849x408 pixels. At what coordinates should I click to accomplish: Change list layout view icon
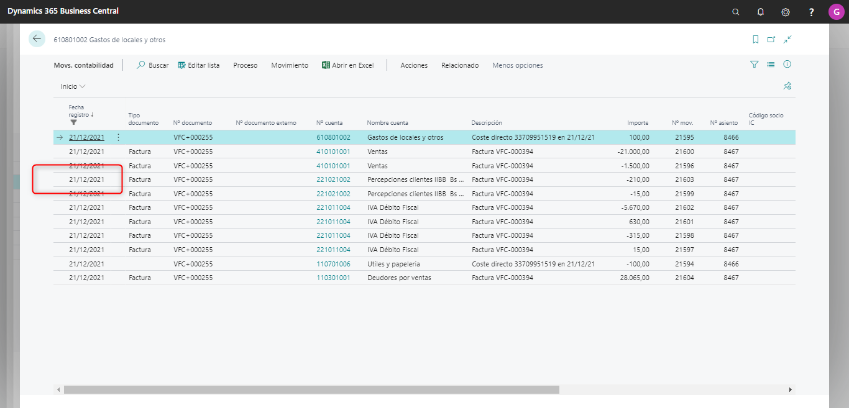[771, 65]
